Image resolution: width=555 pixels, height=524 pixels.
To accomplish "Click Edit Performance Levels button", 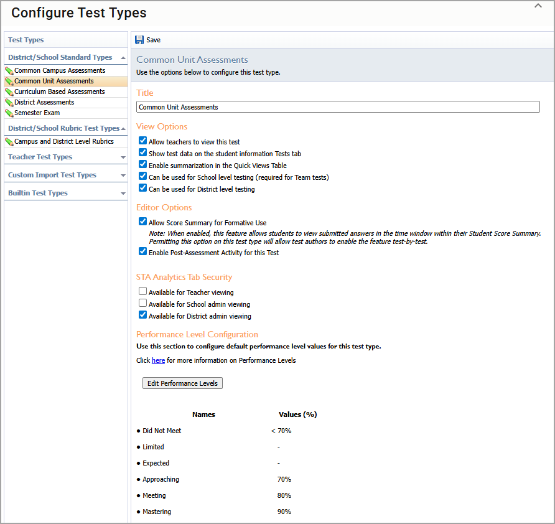I will tap(183, 383).
